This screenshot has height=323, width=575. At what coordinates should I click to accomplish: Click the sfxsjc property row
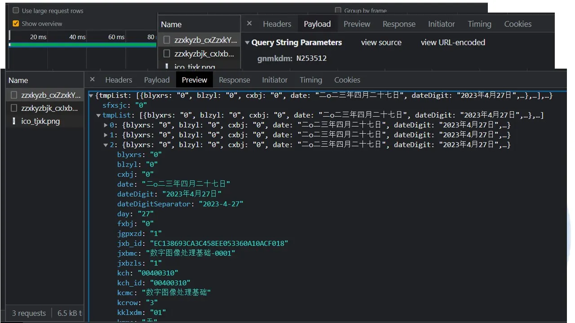125,105
